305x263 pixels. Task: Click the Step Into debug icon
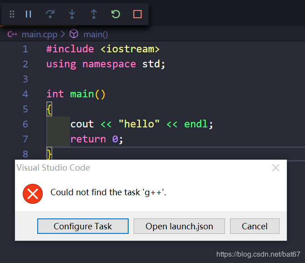[72, 14]
